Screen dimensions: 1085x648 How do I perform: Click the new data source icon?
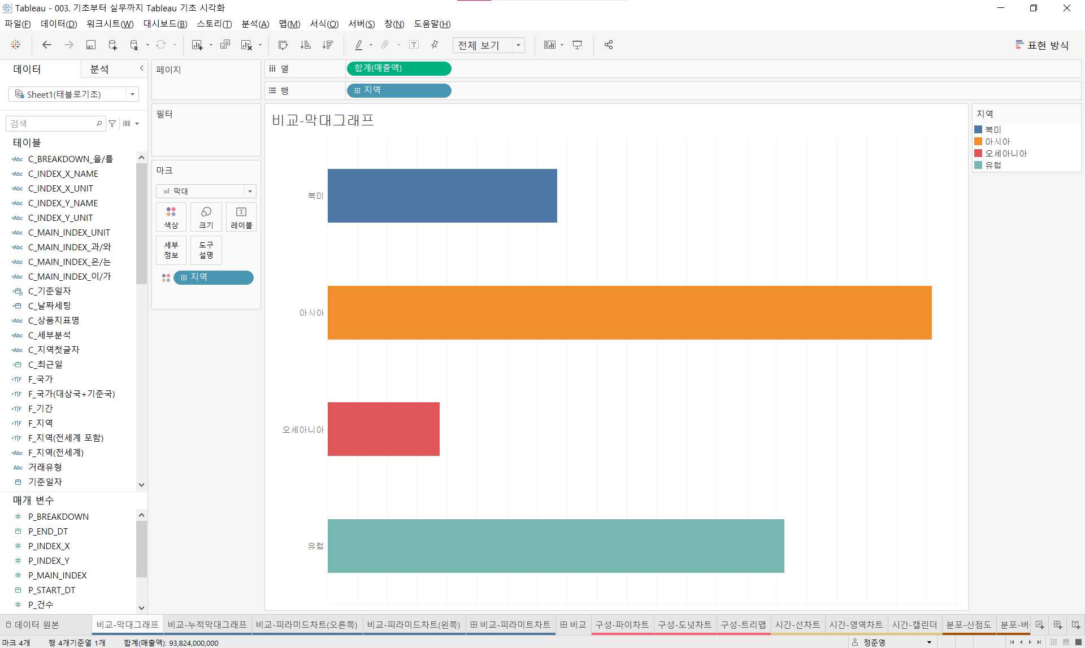[112, 45]
